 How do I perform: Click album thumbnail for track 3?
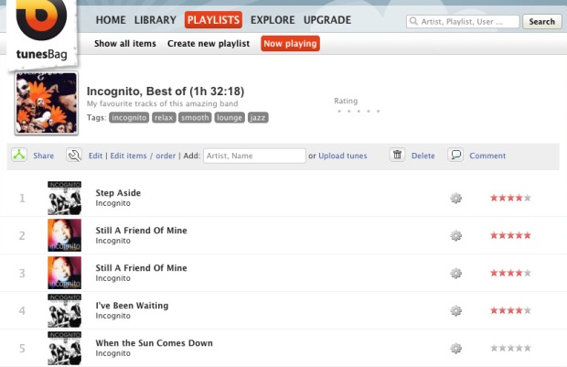(x=64, y=273)
